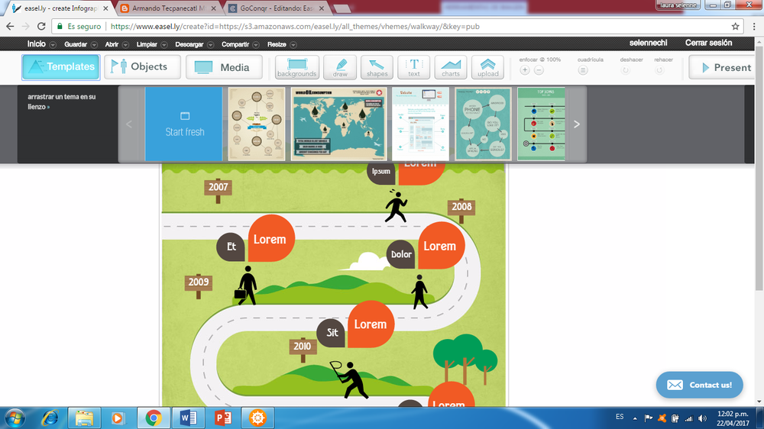Zoom out with the minus icon
The height and width of the screenshot is (429, 764).
click(x=539, y=70)
